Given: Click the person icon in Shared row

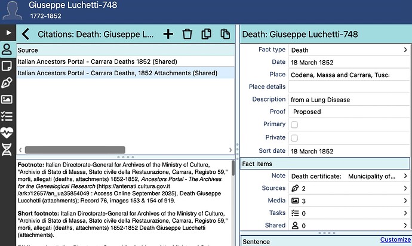Looking at the screenshot, I should pos(295,226).
